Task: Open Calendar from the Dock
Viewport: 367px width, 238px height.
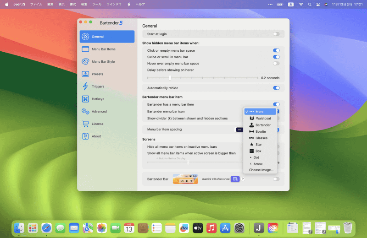Action: tap(129, 228)
